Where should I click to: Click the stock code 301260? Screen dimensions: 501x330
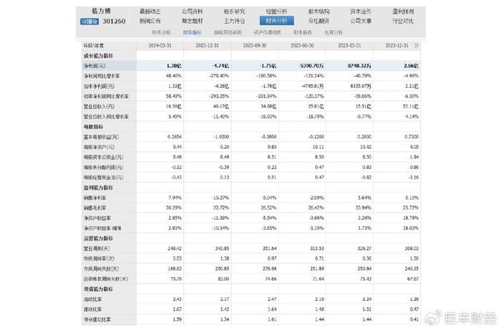click(x=114, y=21)
